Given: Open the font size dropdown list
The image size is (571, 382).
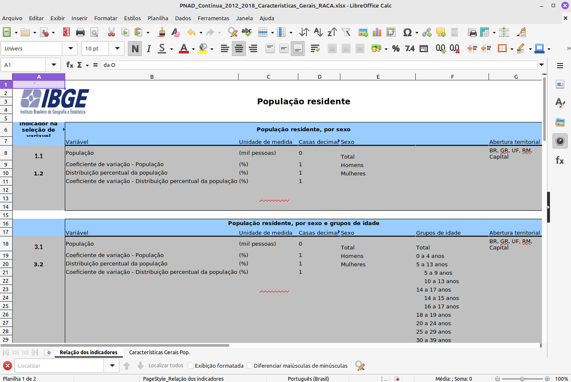Looking at the screenshot, I should coord(117,49).
